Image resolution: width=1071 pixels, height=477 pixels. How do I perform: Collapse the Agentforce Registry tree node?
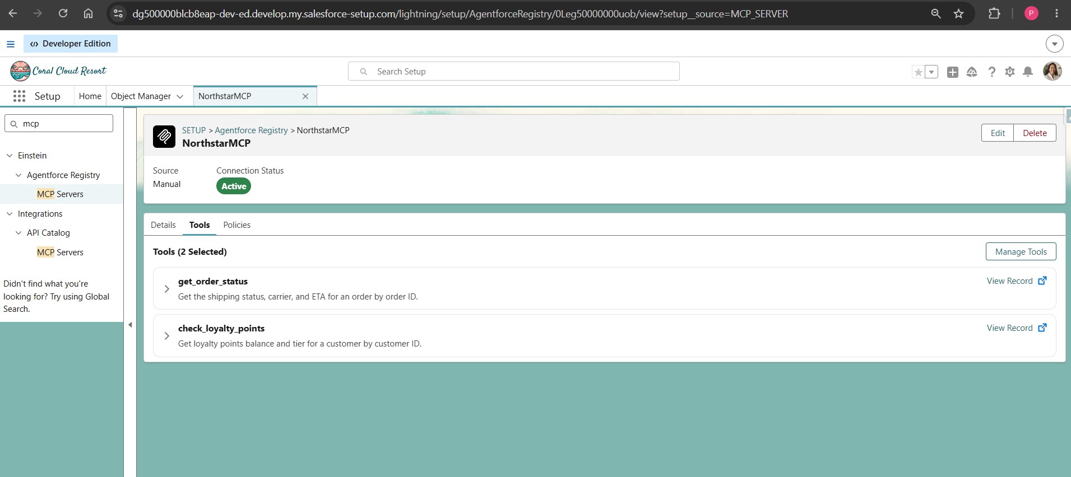point(18,175)
